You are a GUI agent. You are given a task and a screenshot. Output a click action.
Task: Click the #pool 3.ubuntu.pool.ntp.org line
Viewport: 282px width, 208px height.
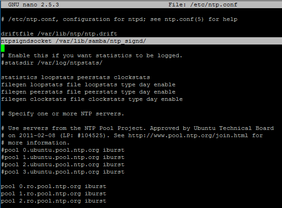(62, 172)
